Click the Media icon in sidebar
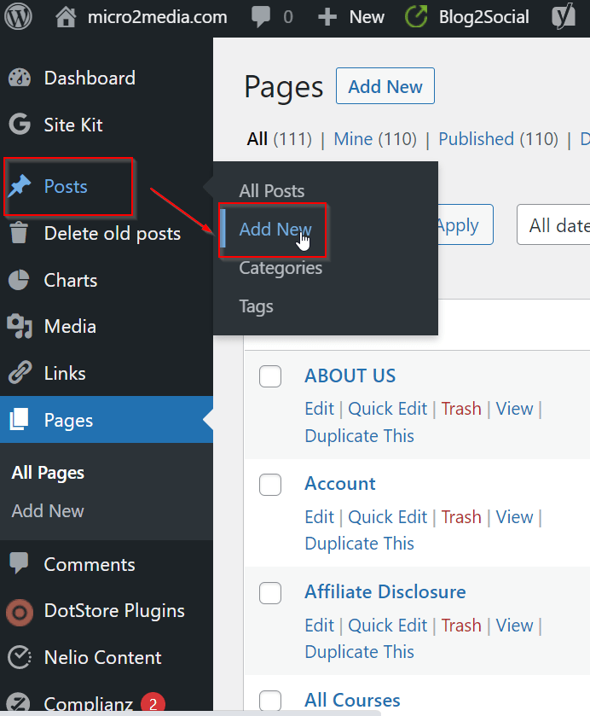This screenshot has height=716, width=590. point(19,327)
